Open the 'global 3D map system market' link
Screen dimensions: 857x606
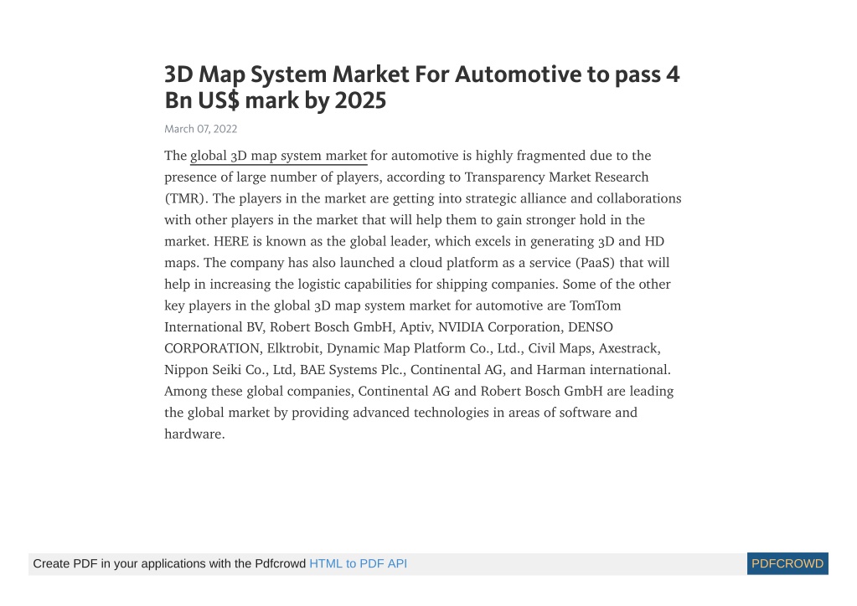click(x=279, y=157)
